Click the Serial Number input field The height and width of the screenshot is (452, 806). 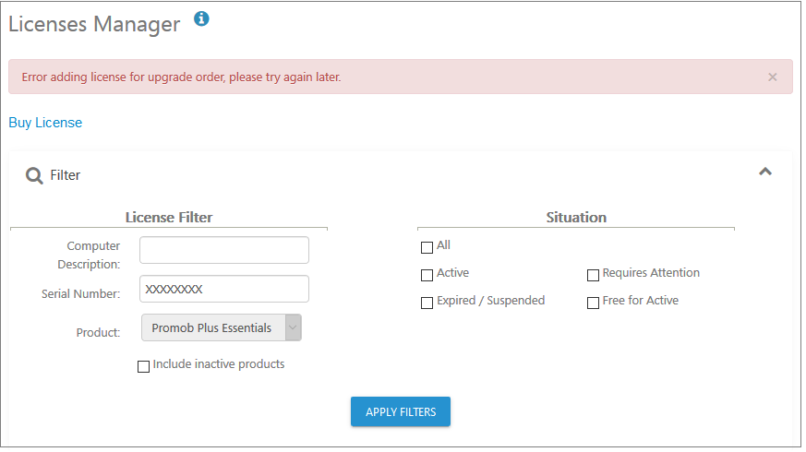click(224, 289)
